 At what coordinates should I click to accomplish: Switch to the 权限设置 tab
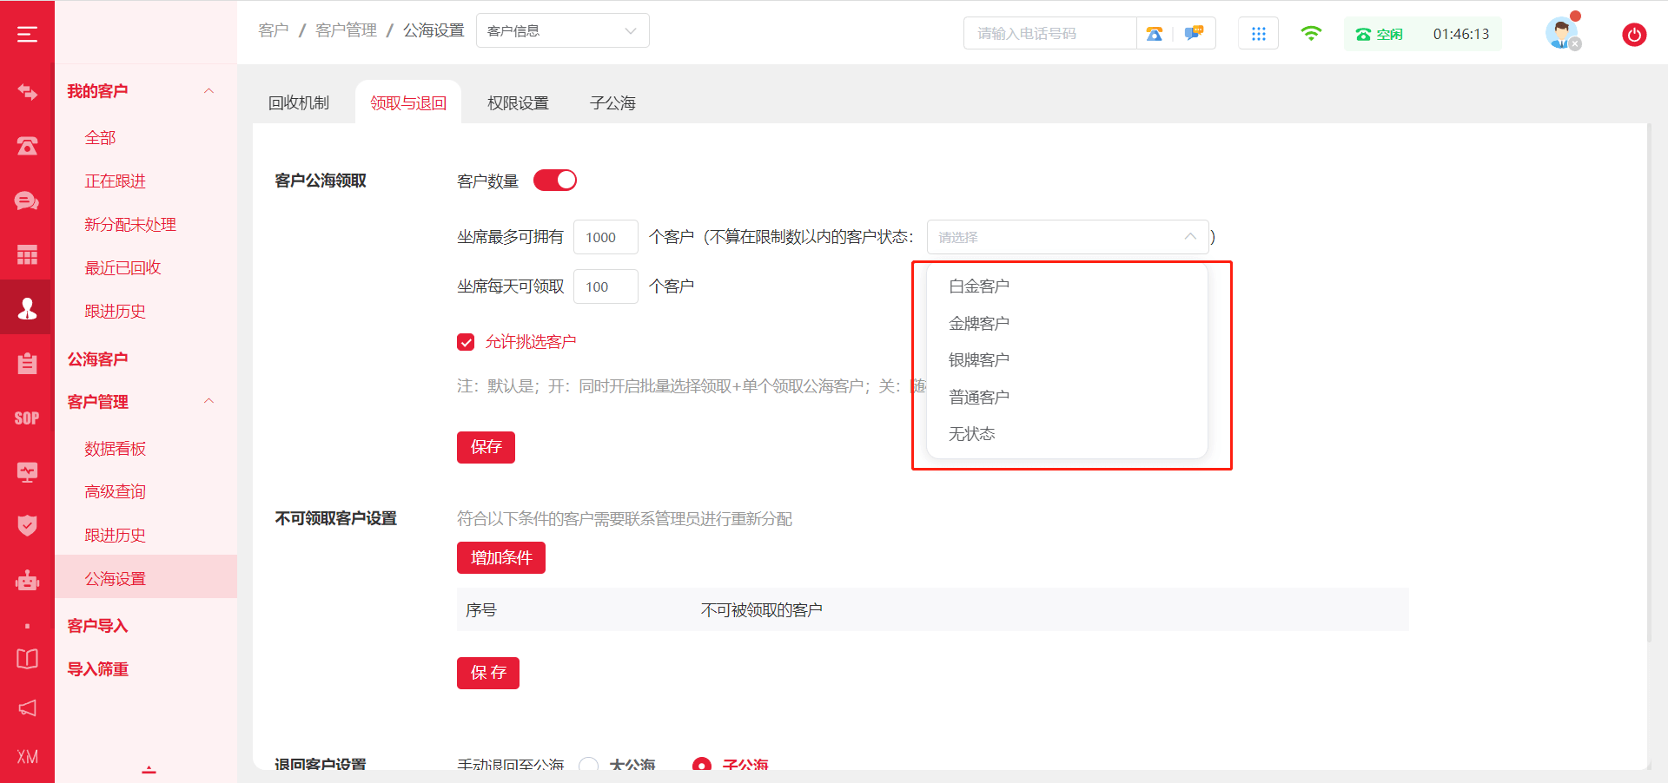(518, 103)
